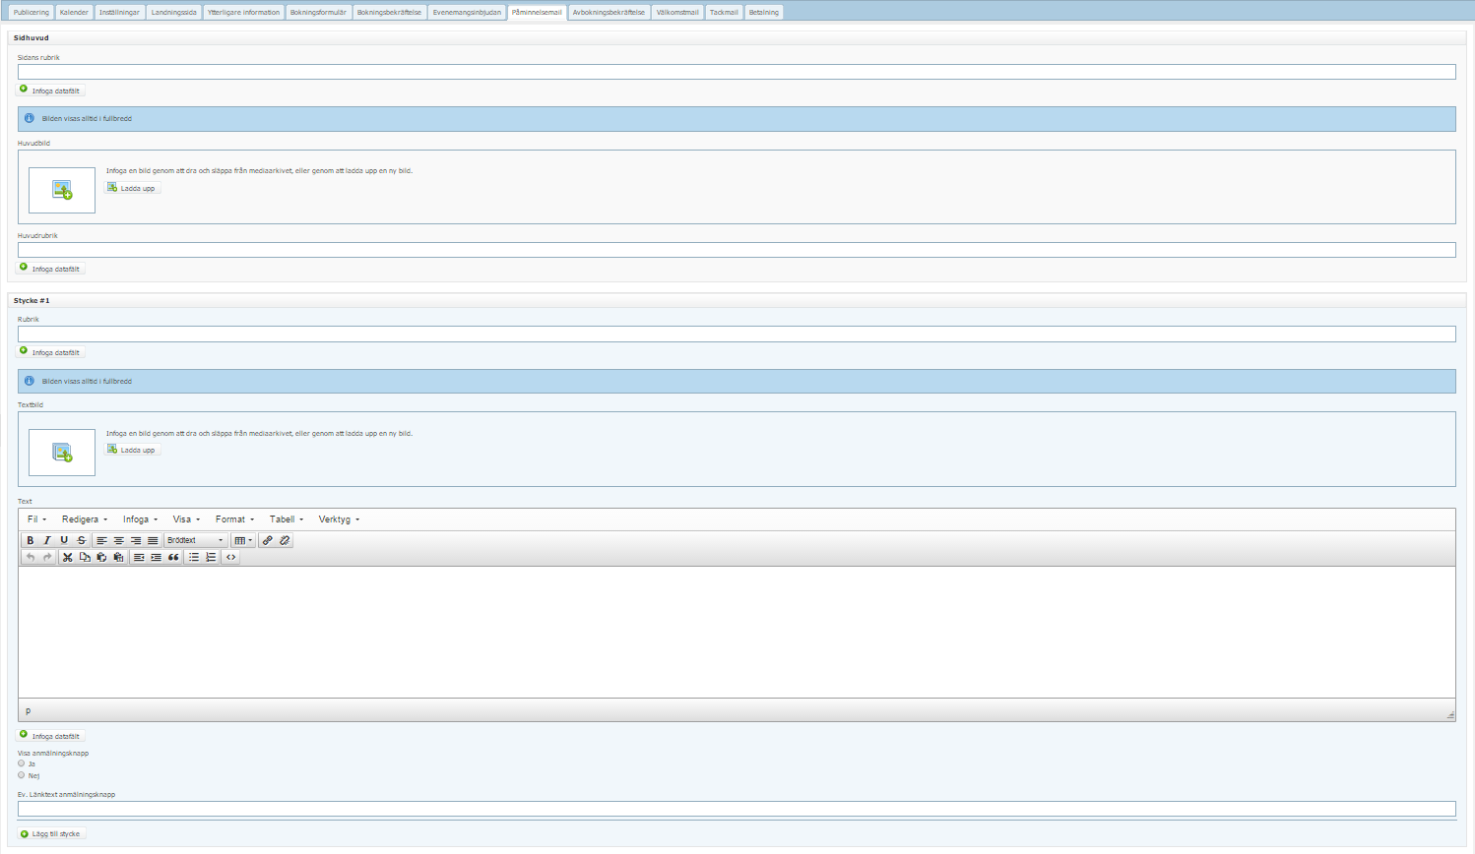Viewport: 1475px width, 854px height.
Task: Justify text in the editor
Action: [153, 540]
